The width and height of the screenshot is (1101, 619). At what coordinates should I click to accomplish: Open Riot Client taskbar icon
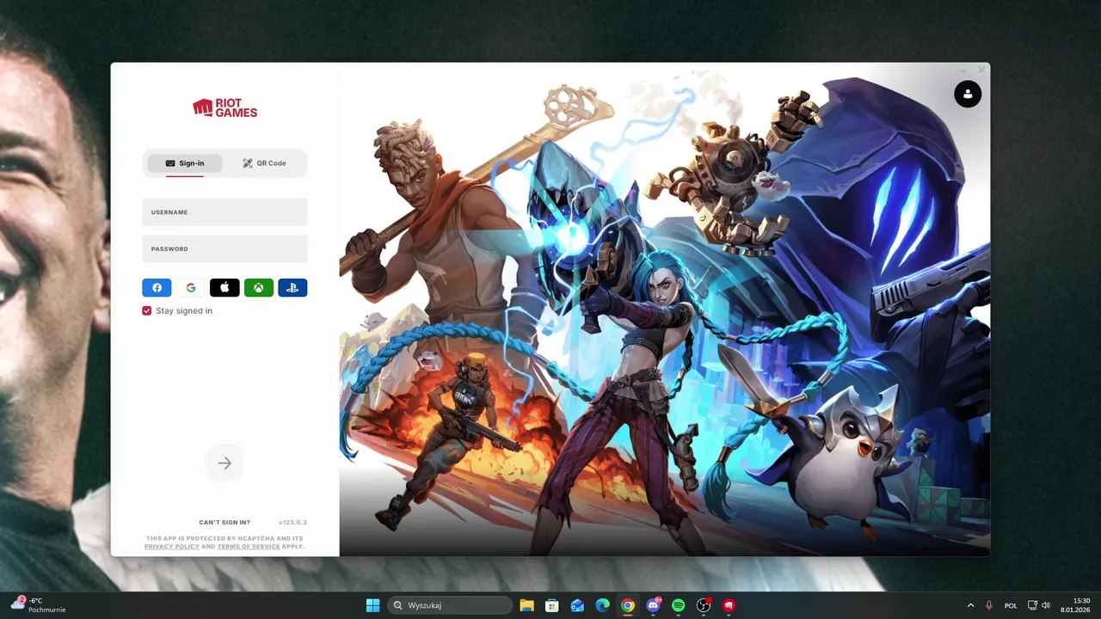729,605
